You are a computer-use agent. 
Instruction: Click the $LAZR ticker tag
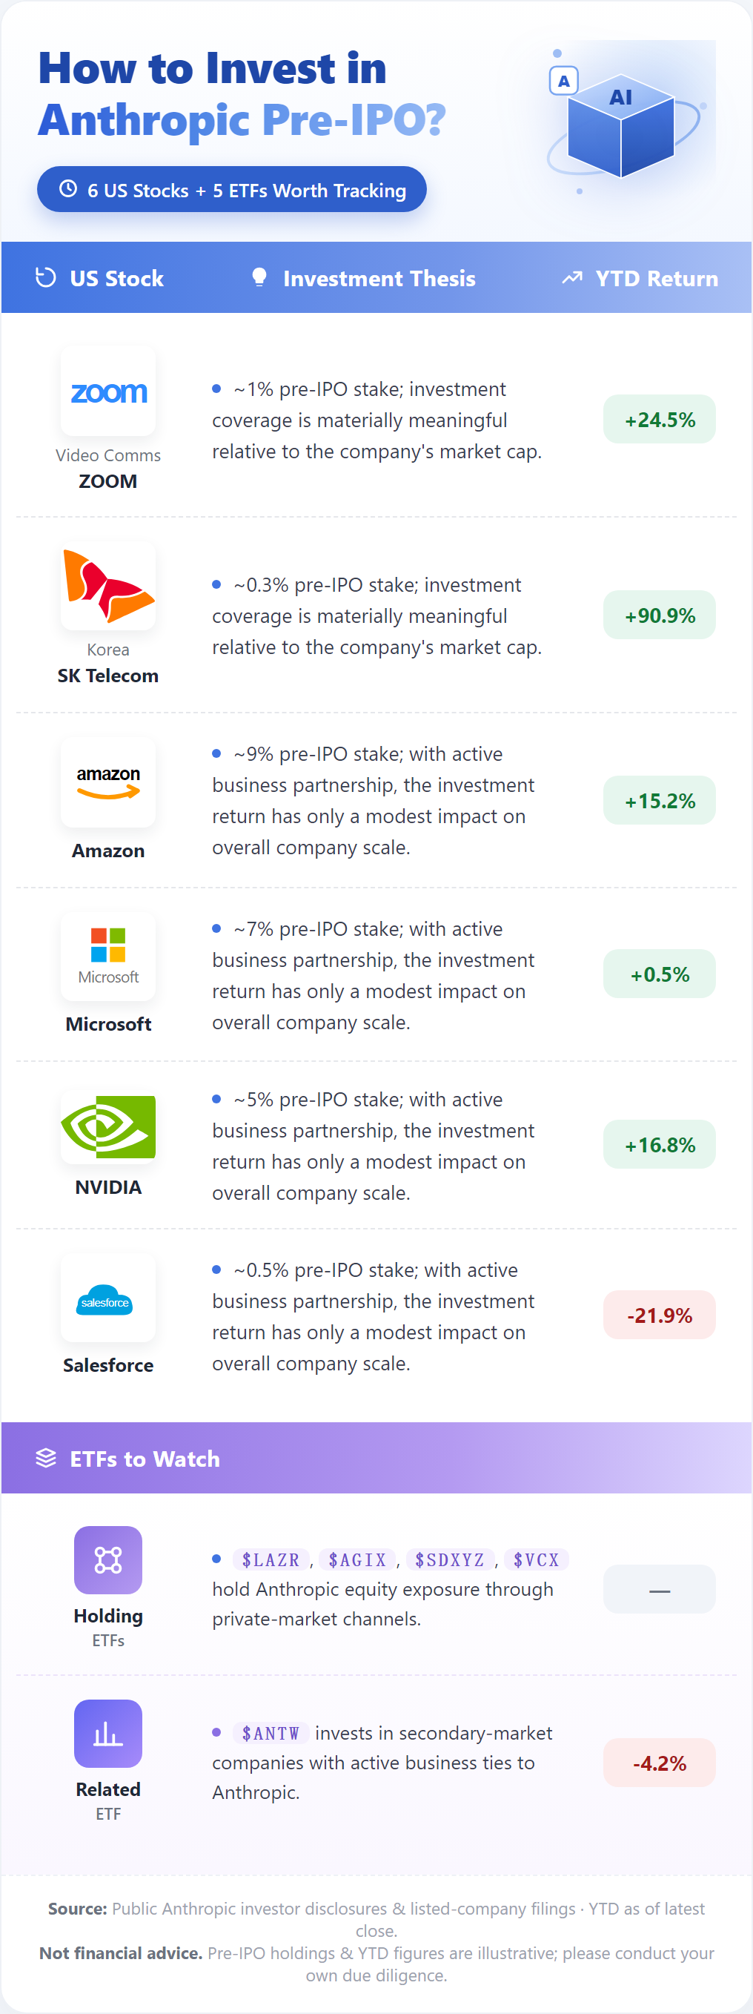[x=271, y=1559]
